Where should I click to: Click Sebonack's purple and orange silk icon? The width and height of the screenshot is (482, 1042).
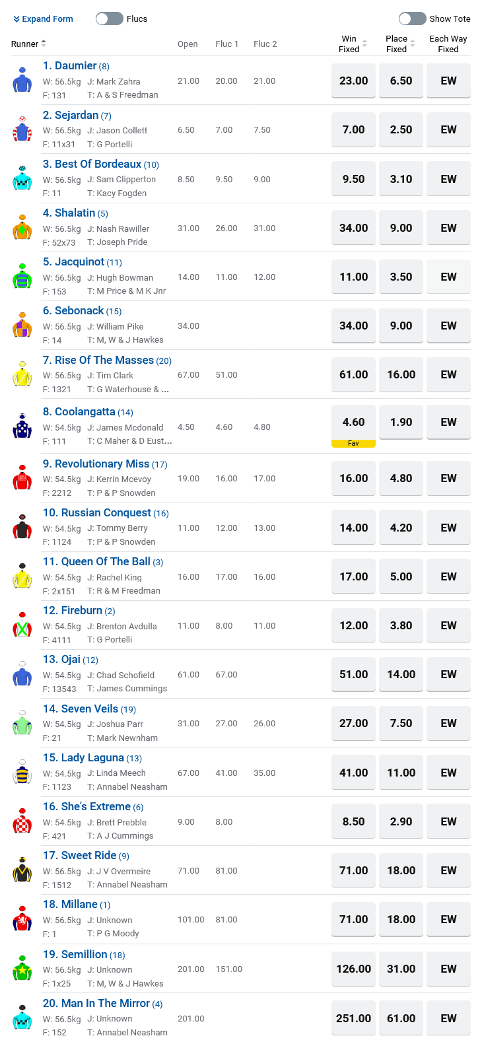coord(22,326)
